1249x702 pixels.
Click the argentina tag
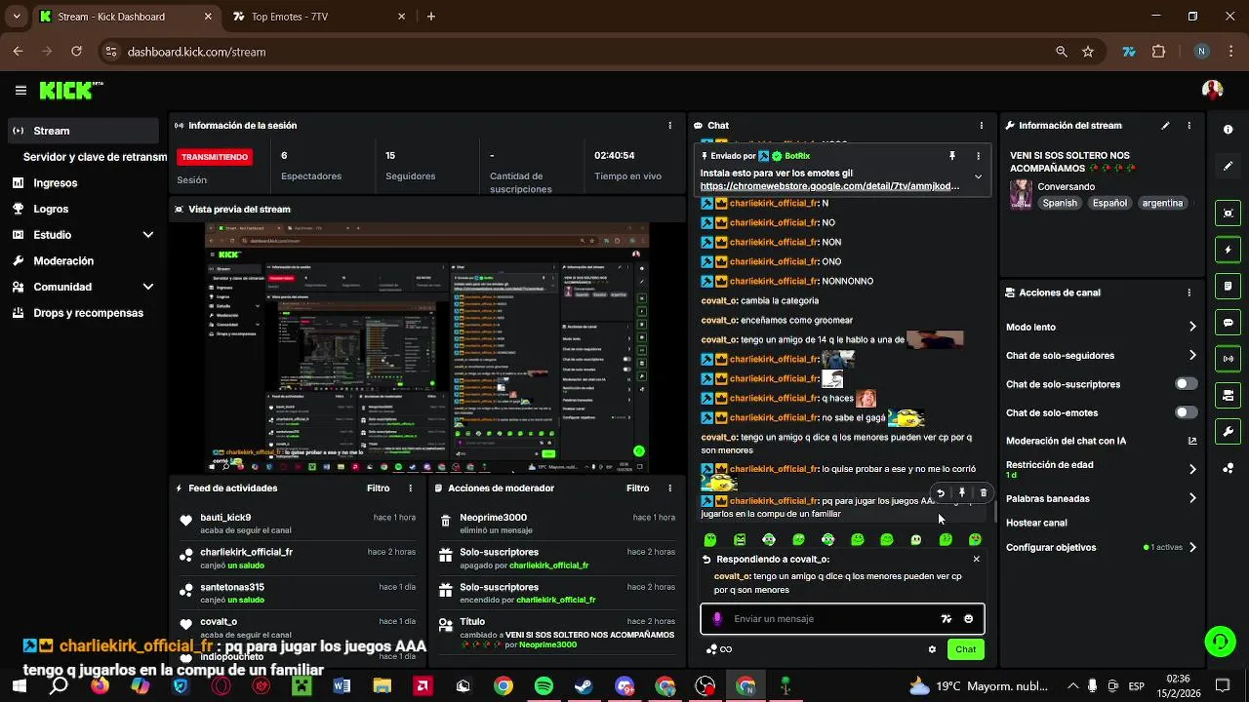pyautogui.click(x=1162, y=204)
